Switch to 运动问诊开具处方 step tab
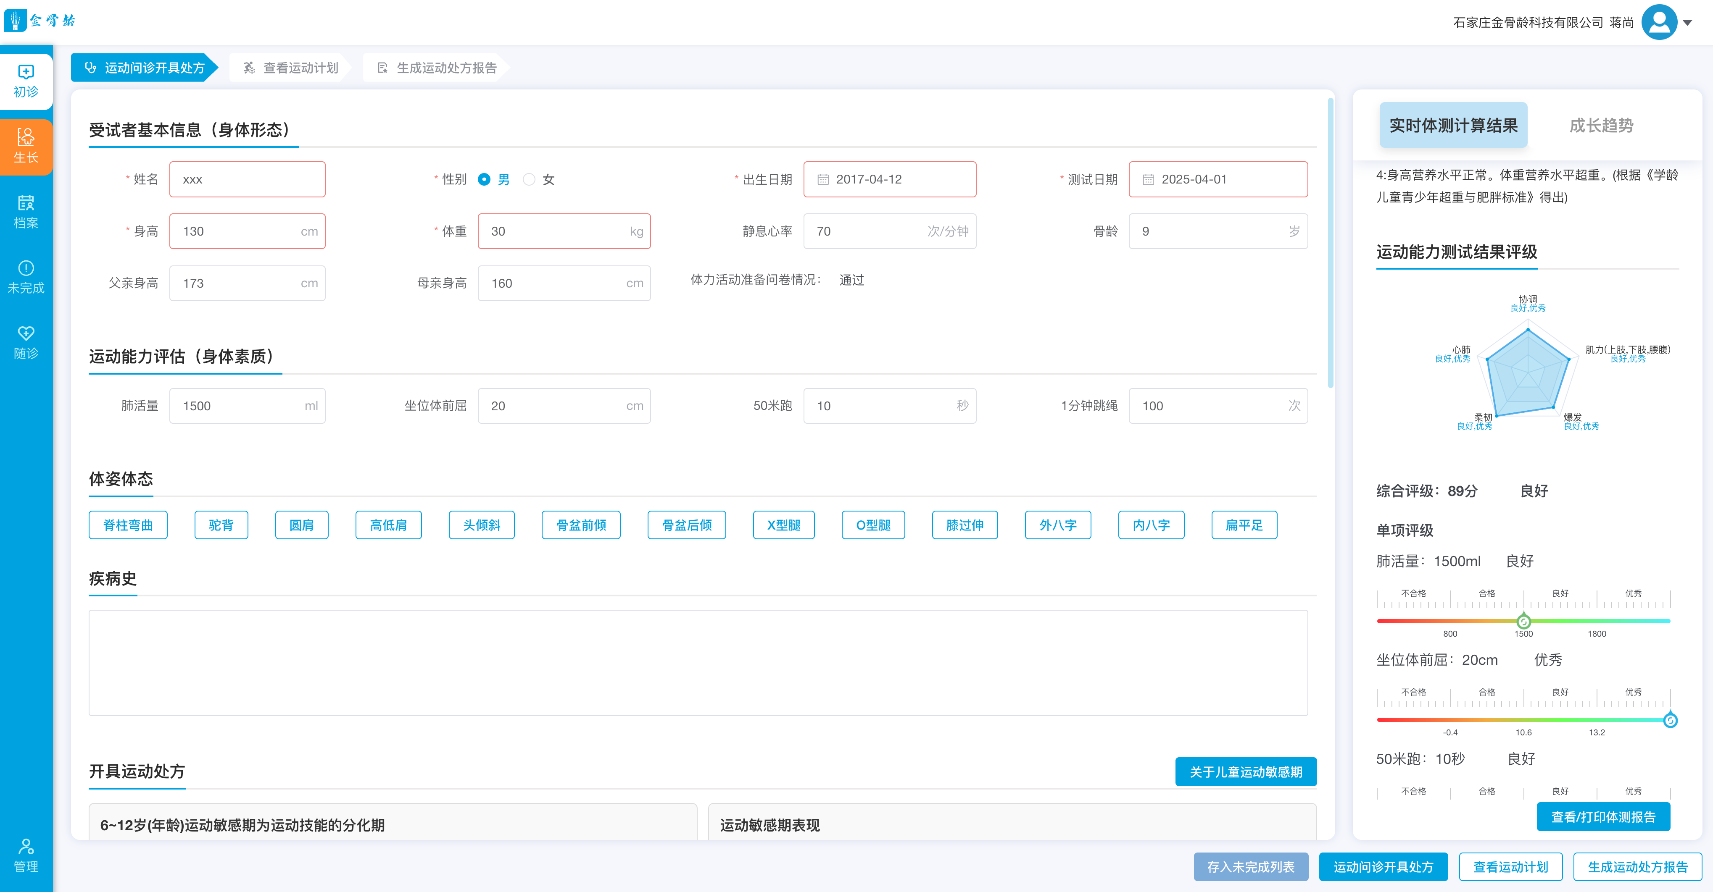Screen dimensions: 1713x892 144,68
